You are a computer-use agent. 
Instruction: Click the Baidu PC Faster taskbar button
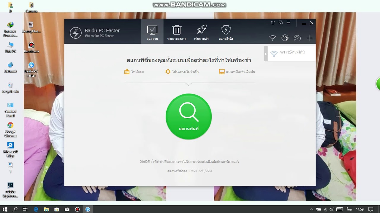point(88,209)
